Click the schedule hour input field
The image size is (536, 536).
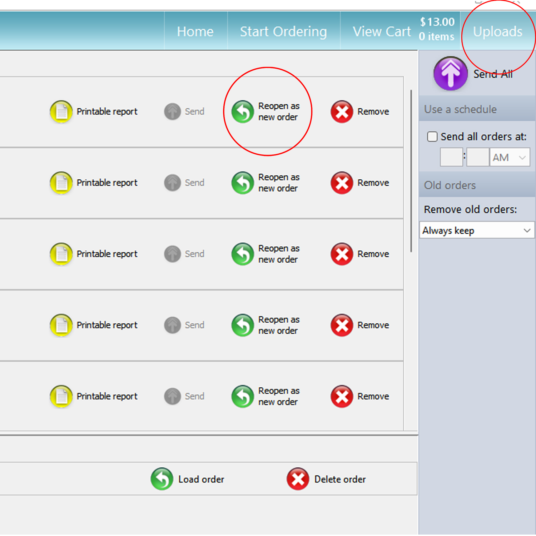451,157
